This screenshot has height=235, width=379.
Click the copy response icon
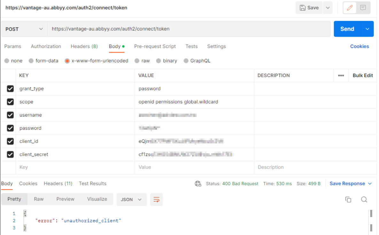348,200
